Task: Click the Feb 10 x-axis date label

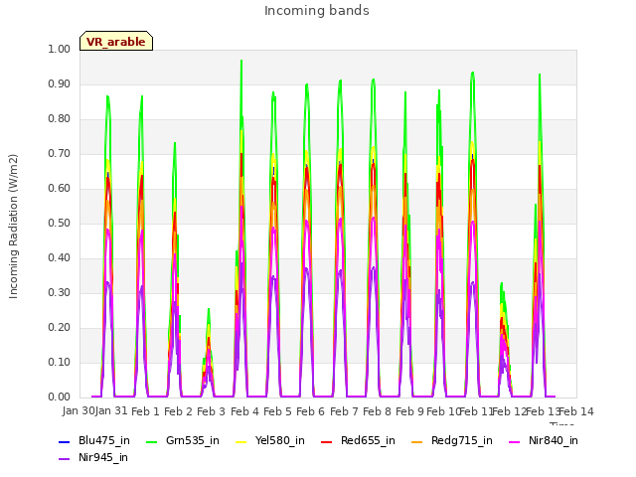Action: coord(443,411)
